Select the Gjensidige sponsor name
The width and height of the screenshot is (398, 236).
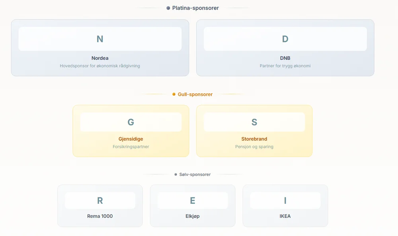tap(131, 139)
